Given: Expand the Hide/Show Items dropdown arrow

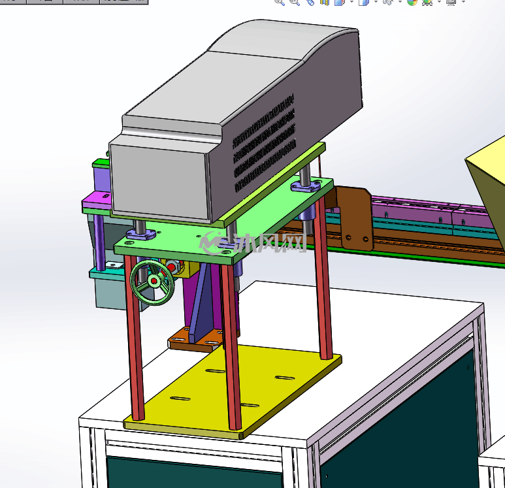Looking at the screenshot, I should pos(400,2).
